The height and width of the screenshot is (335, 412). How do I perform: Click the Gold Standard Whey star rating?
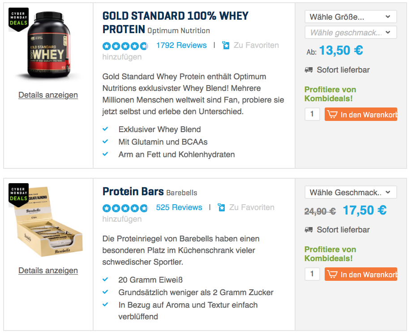point(125,46)
